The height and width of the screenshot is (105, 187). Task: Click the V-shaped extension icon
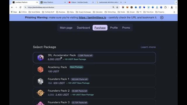pyautogui.click(x=148, y=7)
